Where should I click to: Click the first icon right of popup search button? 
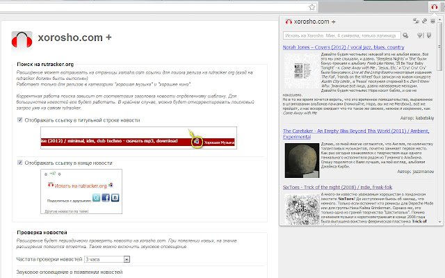pyautogui.click(x=420, y=35)
